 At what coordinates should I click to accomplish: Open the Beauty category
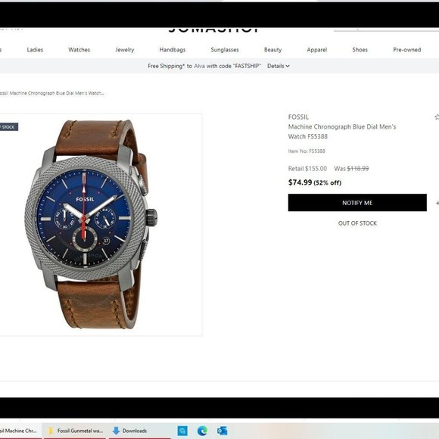click(272, 50)
